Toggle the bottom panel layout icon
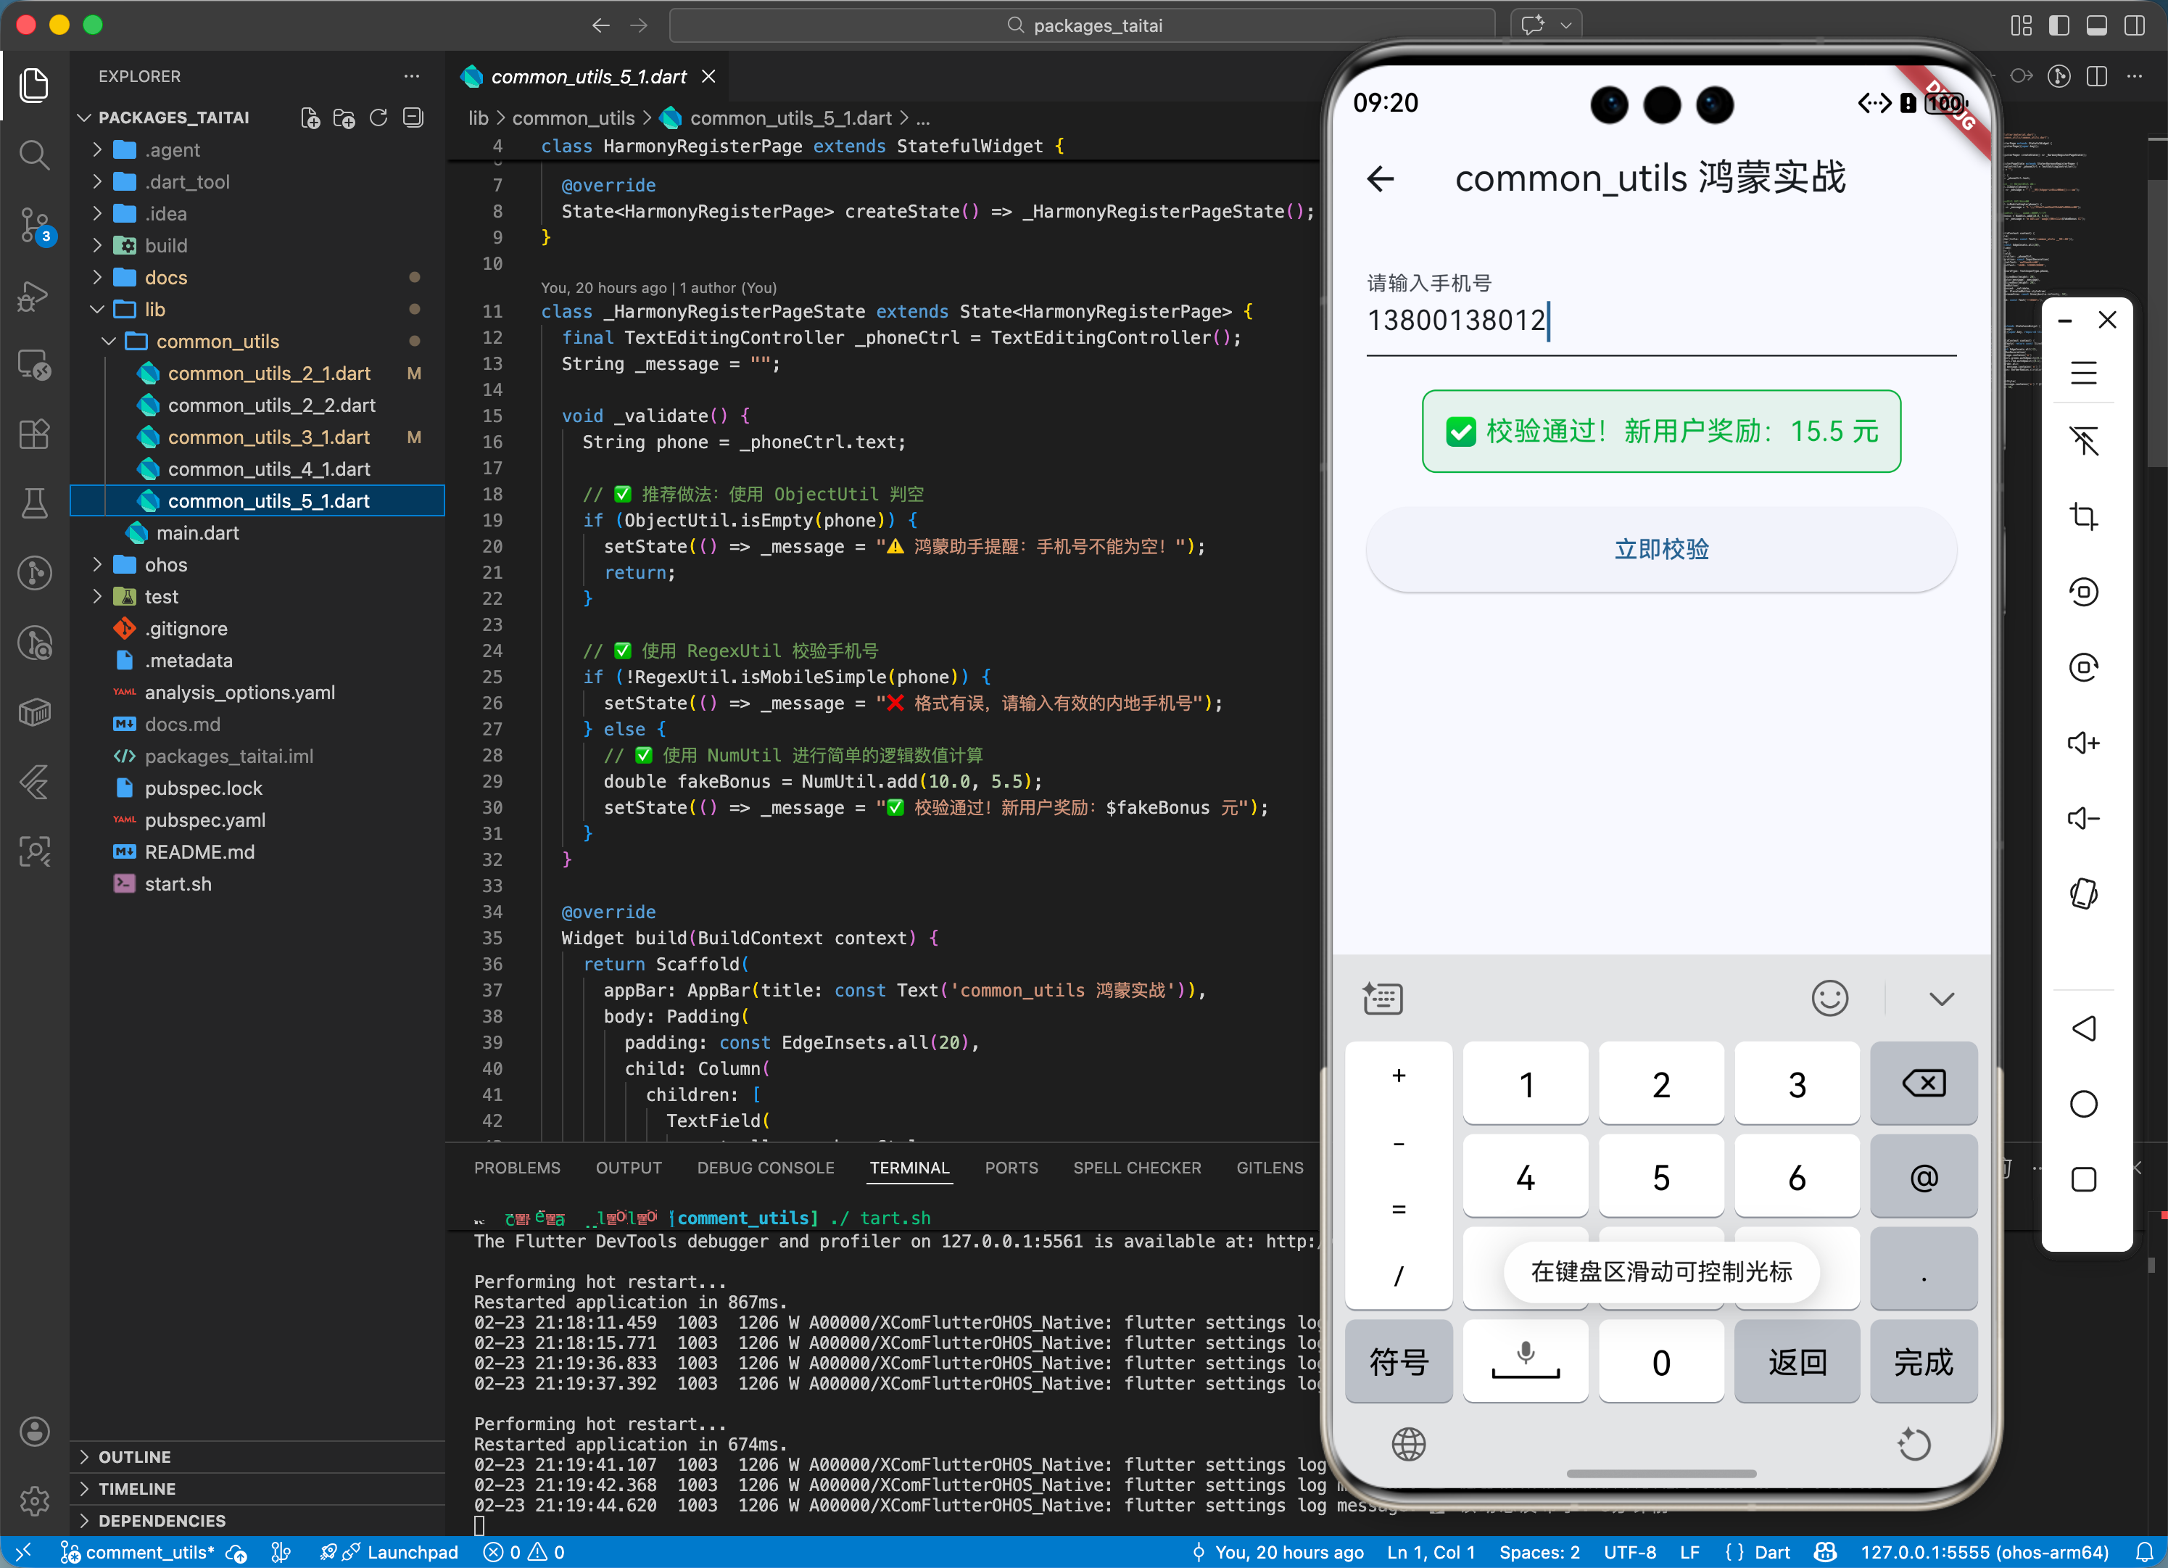This screenshot has width=2168, height=1568. (x=2096, y=26)
